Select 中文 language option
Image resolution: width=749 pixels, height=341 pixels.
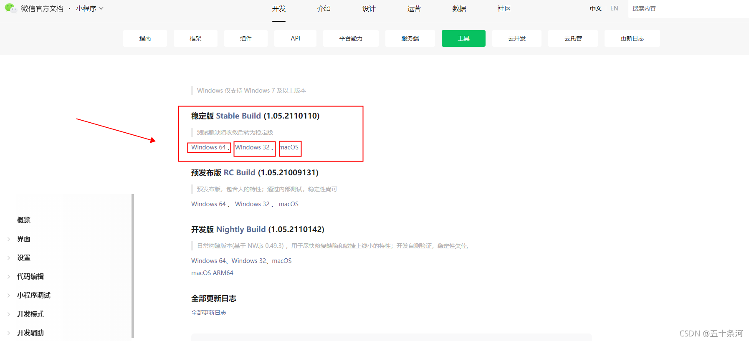tap(596, 8)
